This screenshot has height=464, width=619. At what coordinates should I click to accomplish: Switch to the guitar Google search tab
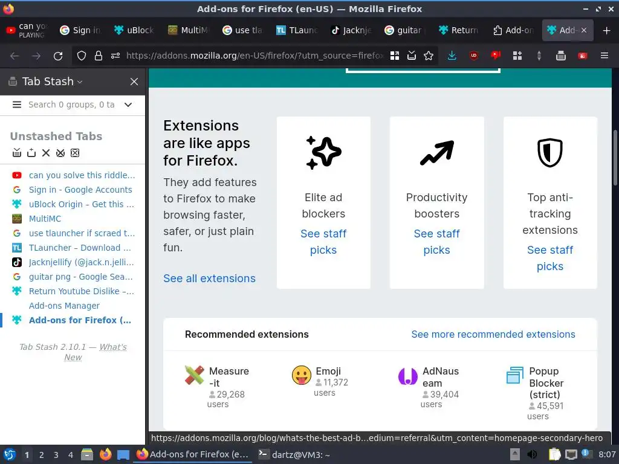coord(404,30)
